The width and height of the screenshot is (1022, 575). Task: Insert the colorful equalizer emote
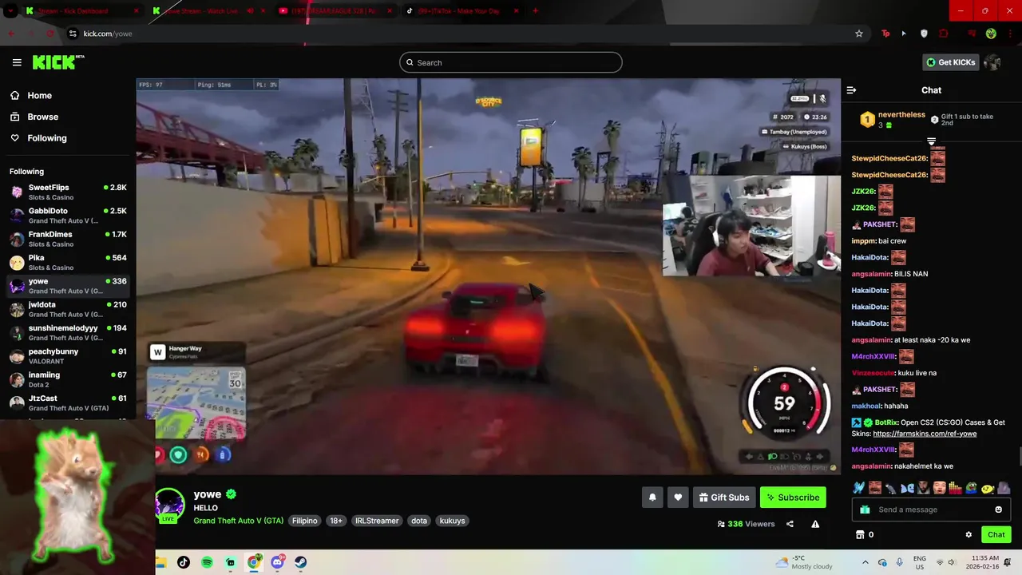pyautogui.click(x=956, y=487)
